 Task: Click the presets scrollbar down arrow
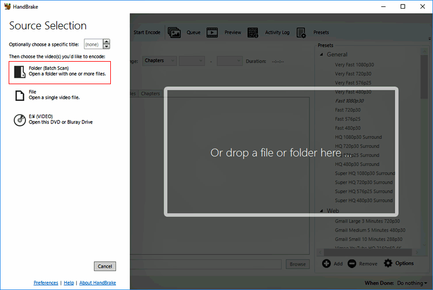click(424, 245)
